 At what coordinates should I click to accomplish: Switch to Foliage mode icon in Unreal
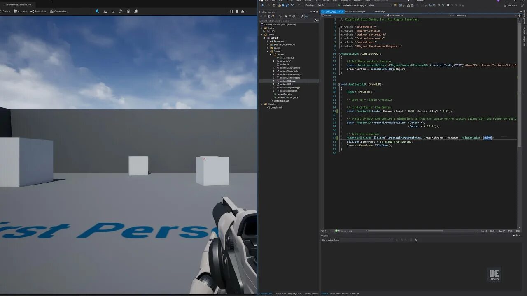coord(113,12)
